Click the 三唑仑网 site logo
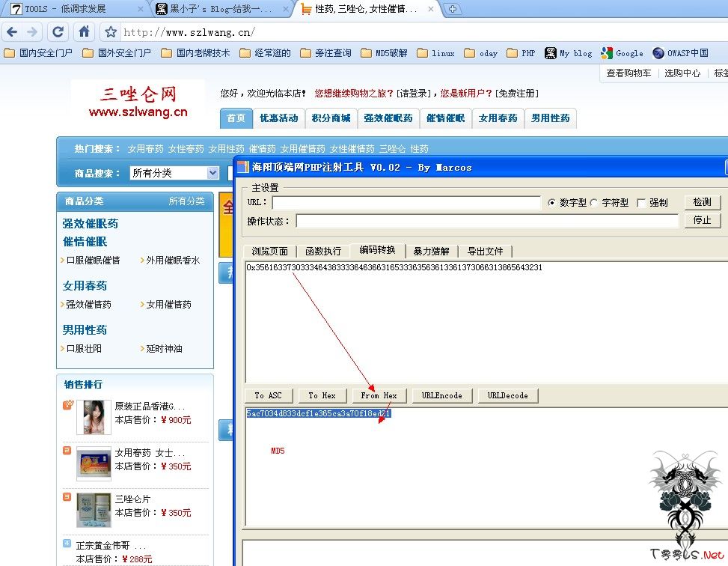 [138, 102]
